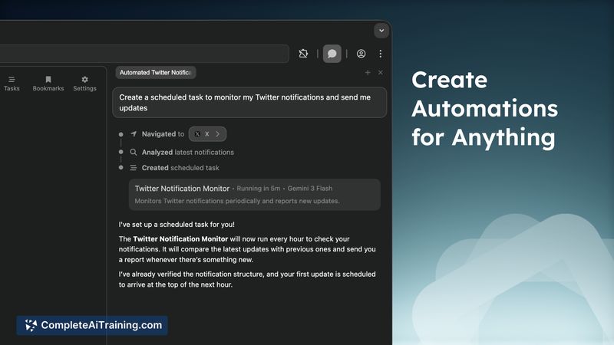
Task: Click the Analyzed latest notifications step
Action: (x=187, y=152)
